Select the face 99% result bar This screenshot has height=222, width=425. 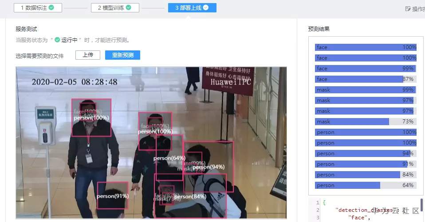pos(366,69)
